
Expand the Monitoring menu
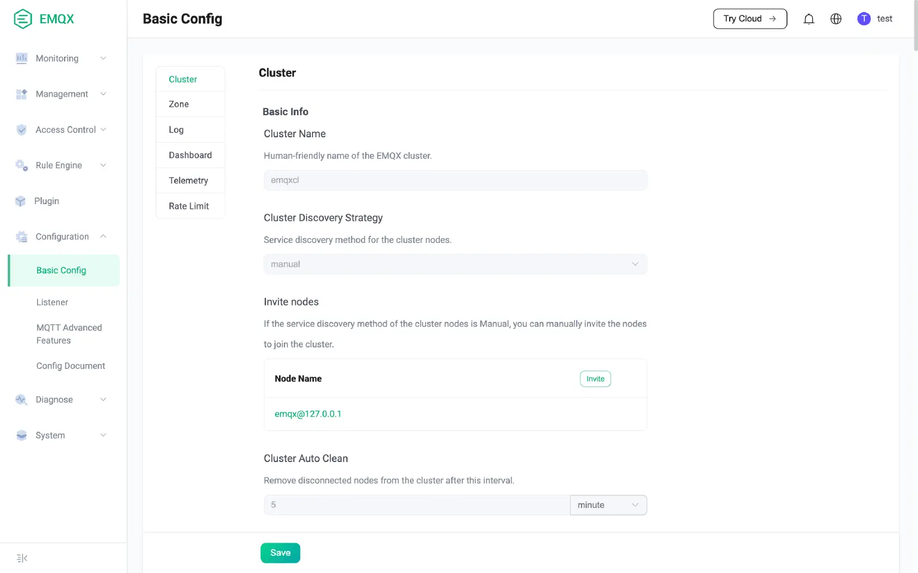pos(60,58)
